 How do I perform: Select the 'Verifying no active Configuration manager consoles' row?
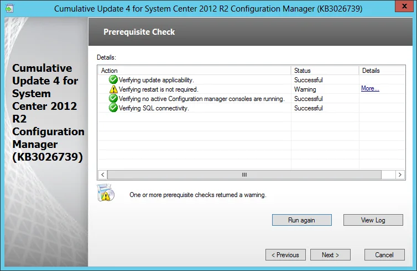point(201,99)
